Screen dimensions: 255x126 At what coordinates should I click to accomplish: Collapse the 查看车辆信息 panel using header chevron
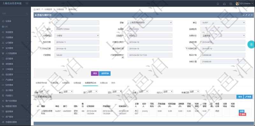click(x=244, y=15)
